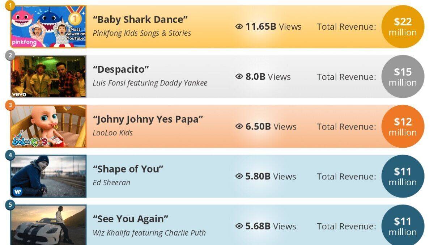
Task: Click the orange rank 3 badge
Action: (x=10, y=105)
